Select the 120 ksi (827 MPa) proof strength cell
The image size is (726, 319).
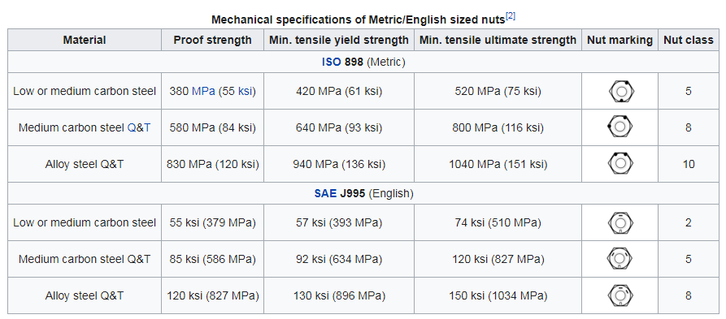coord(212,296)
